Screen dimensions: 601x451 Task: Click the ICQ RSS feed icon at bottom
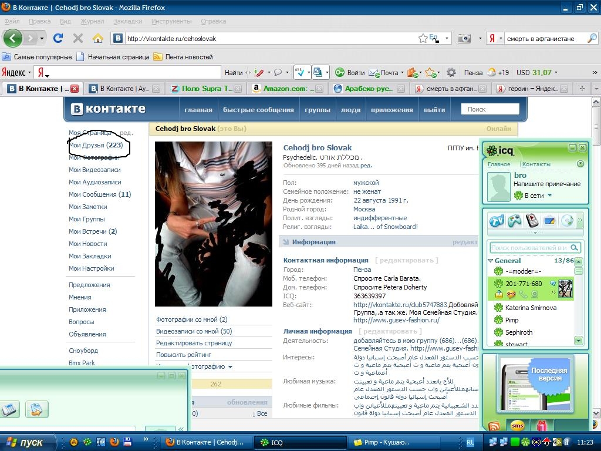[x=494, y=425]
